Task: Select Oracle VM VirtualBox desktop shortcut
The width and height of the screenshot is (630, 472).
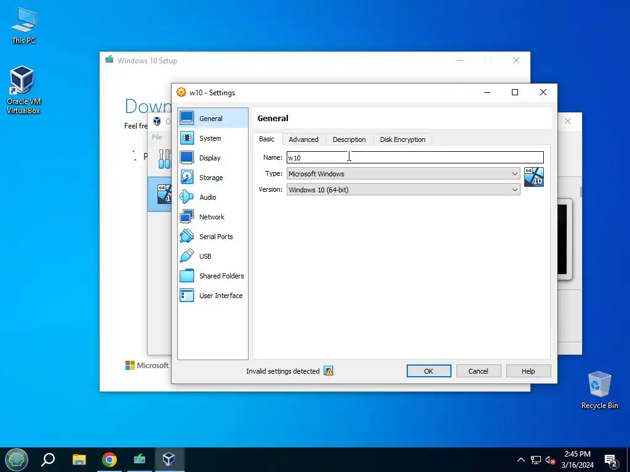Action: pos(23,90)
